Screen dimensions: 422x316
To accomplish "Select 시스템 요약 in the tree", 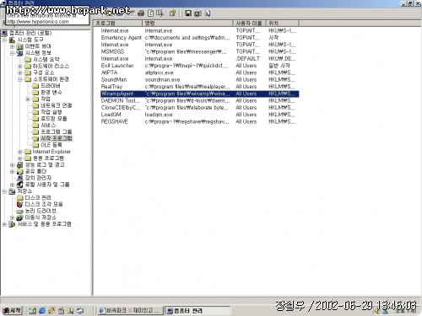I will [x=46, y=60].
